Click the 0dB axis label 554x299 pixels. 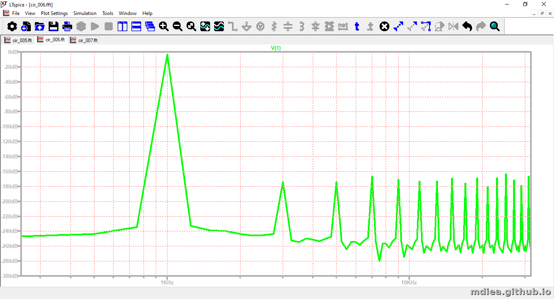13,52
